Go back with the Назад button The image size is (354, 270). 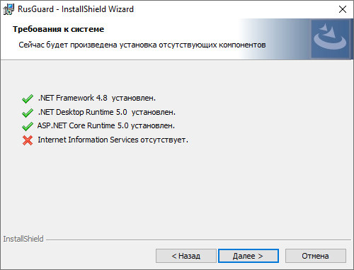(186, 256)
